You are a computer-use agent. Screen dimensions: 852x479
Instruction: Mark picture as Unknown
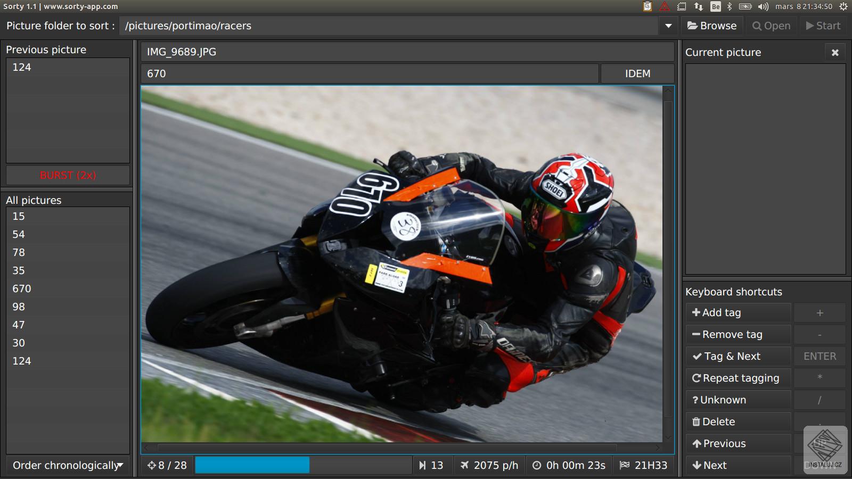pyautogui.click(x=738, y=400)
